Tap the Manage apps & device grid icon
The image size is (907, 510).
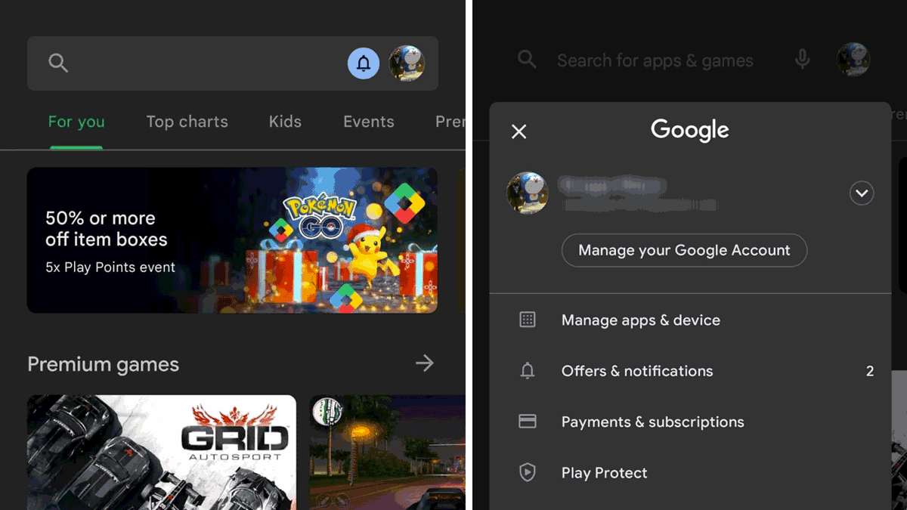coord(528,320)
